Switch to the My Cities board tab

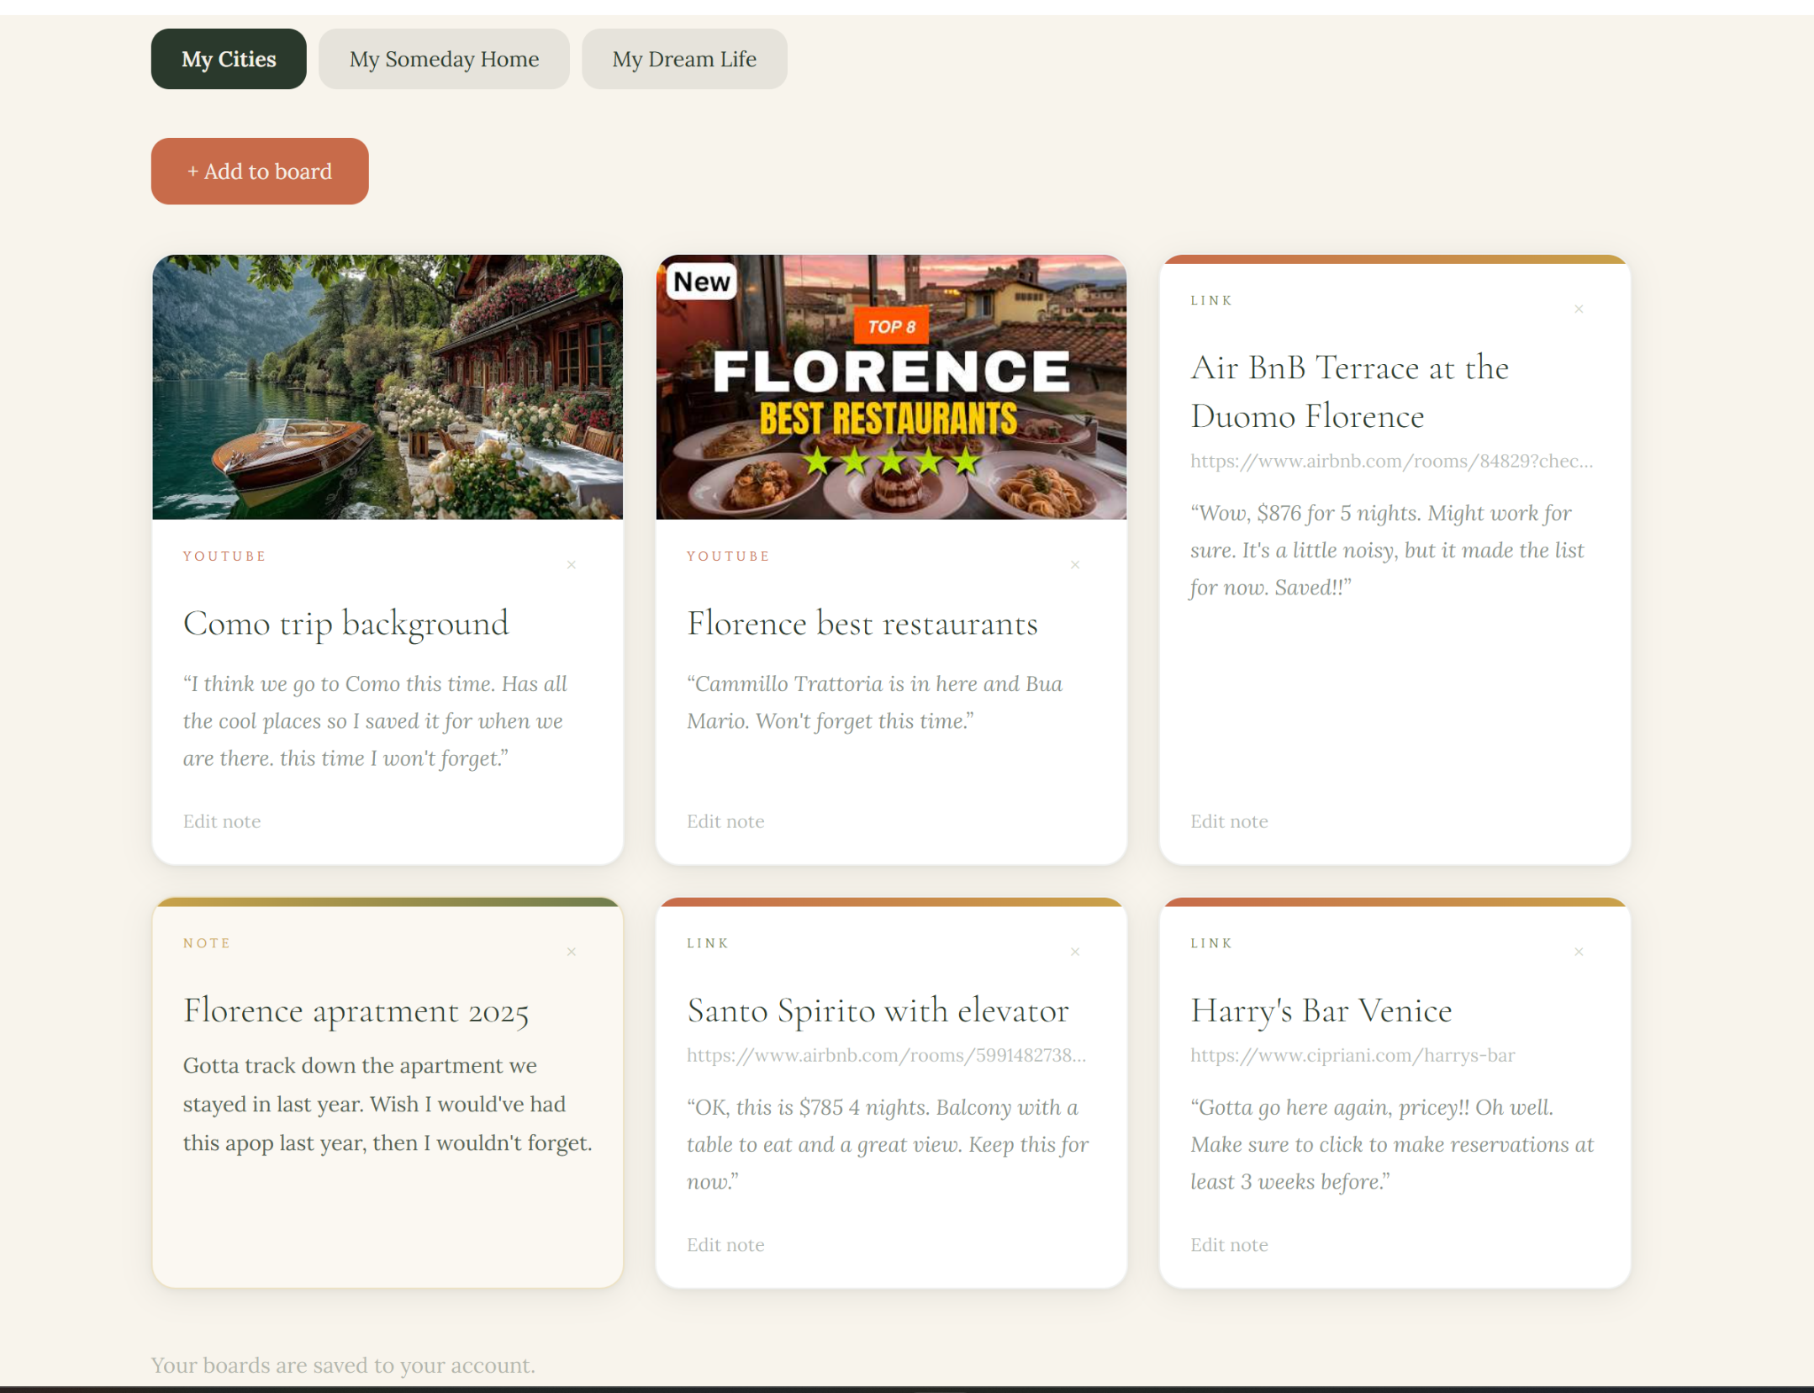click(229, 59)
